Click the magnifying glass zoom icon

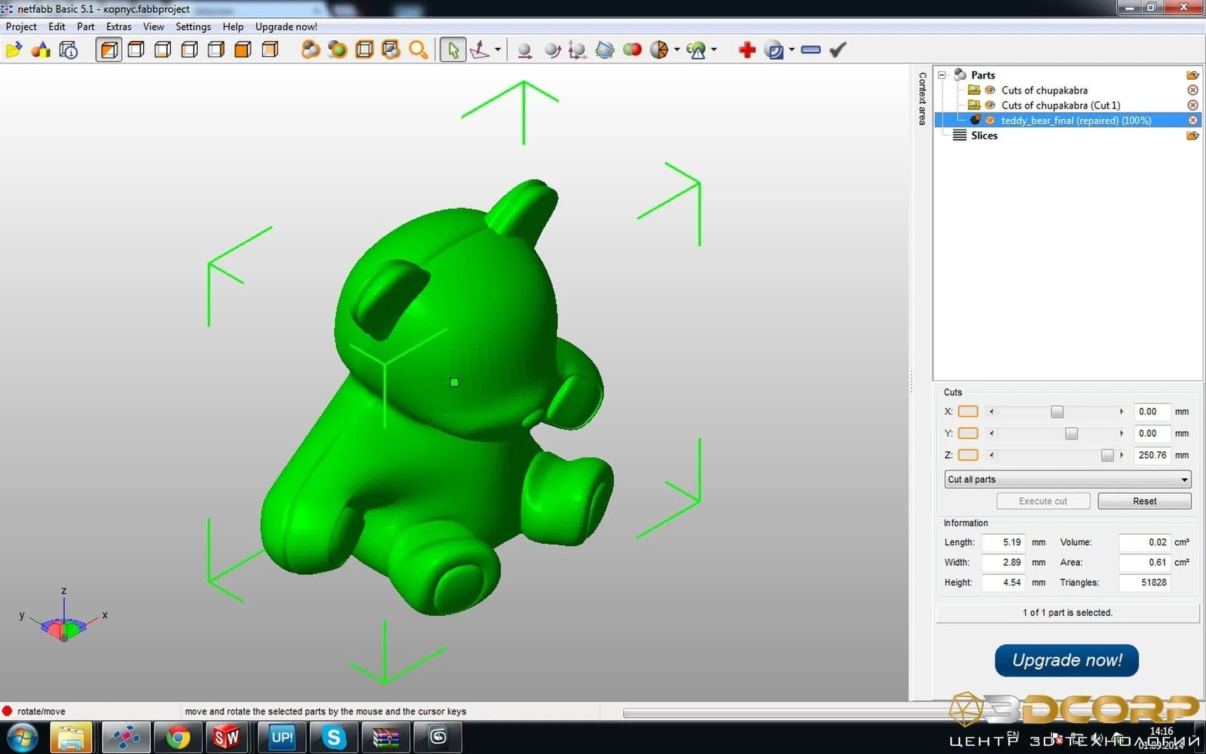coord(418,50)
